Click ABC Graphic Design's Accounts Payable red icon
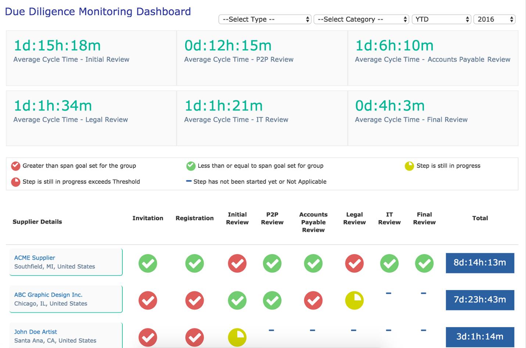Image resolution: width=526 pixels, height=348 pixels. [313, 301]
